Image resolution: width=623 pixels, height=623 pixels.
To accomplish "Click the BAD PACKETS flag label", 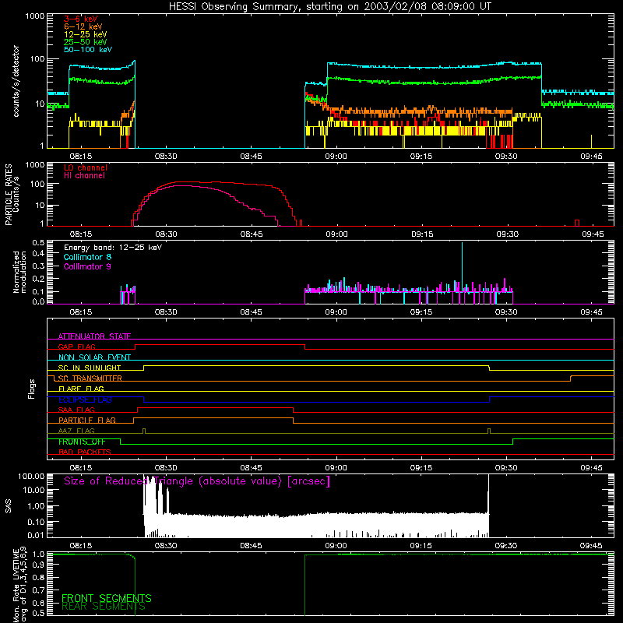I will (85, 452).
